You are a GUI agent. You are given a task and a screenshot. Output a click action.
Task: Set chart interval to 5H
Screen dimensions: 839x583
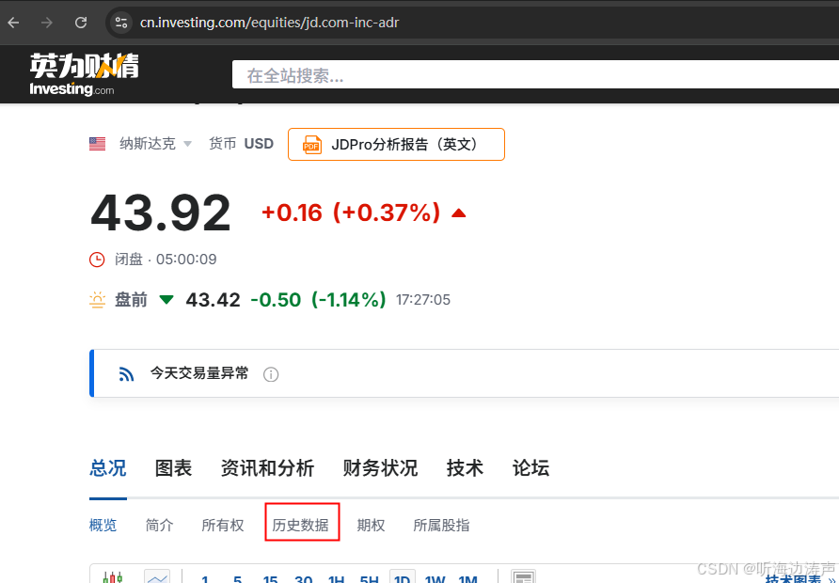(370, 579)
